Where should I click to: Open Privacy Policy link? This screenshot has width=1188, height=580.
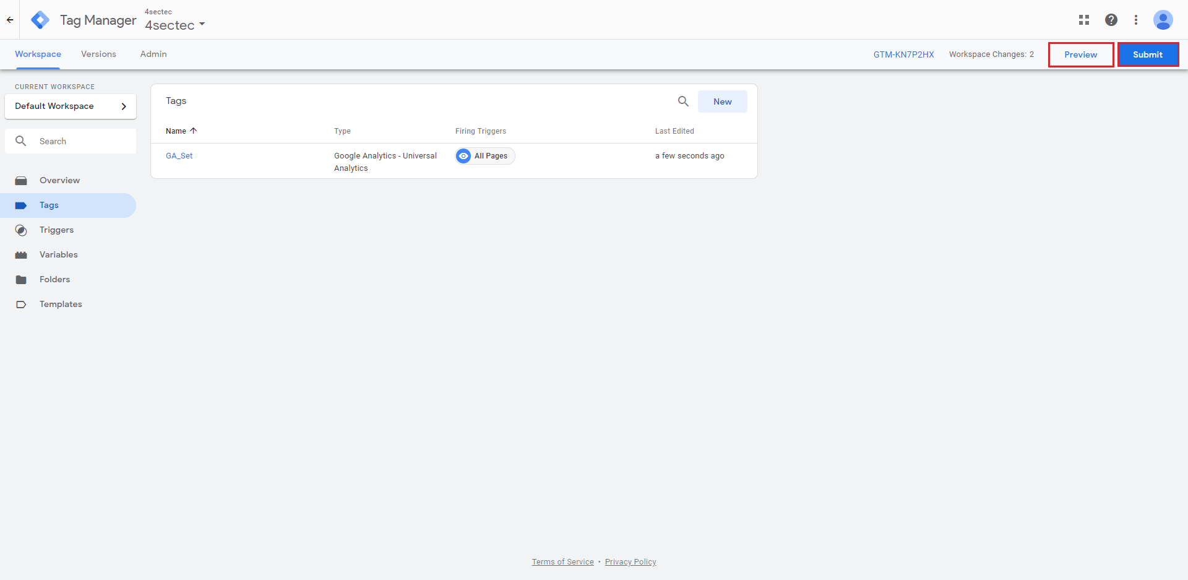[x=631, y=562]
